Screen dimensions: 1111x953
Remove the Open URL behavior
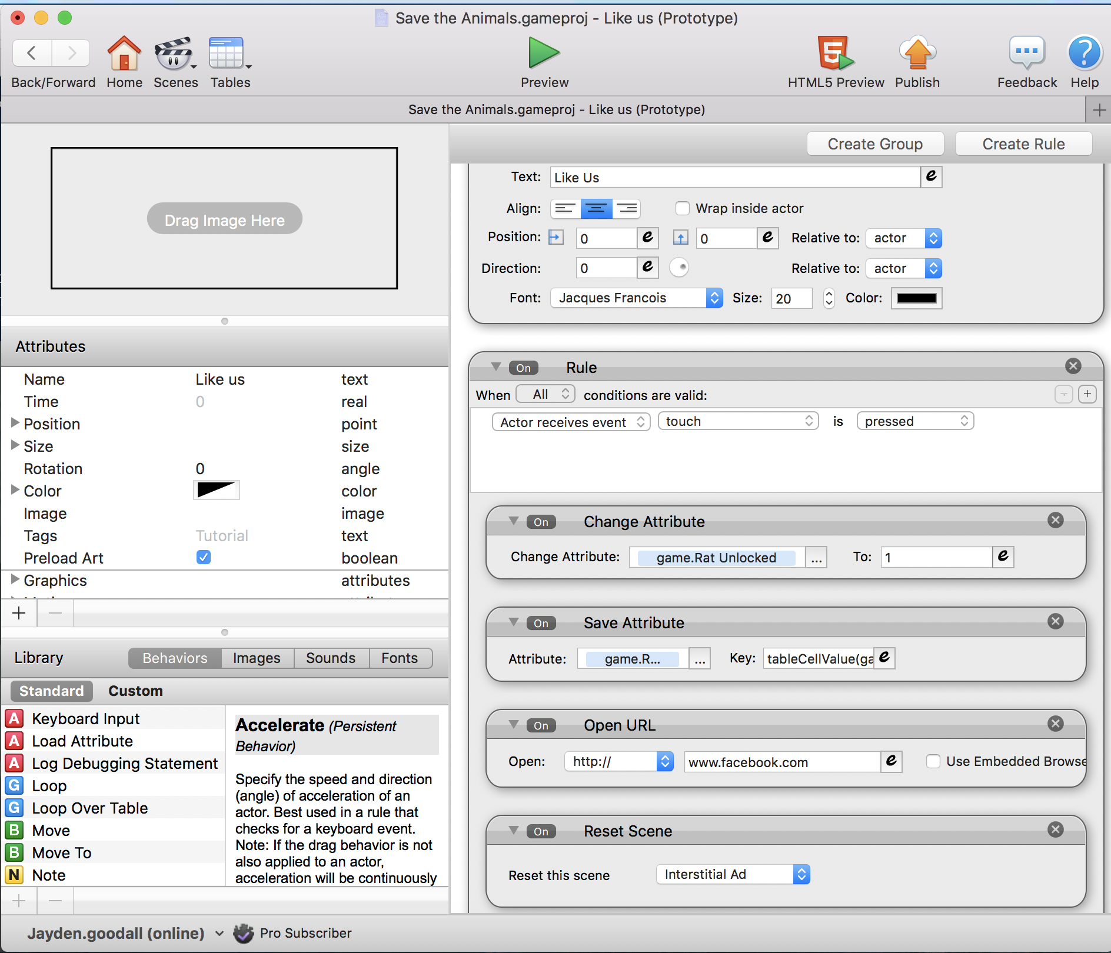pyautogui.click(x=1056, y=724)
